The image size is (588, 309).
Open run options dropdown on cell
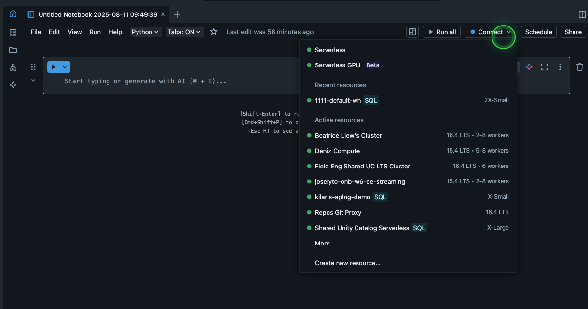[65, 67]
